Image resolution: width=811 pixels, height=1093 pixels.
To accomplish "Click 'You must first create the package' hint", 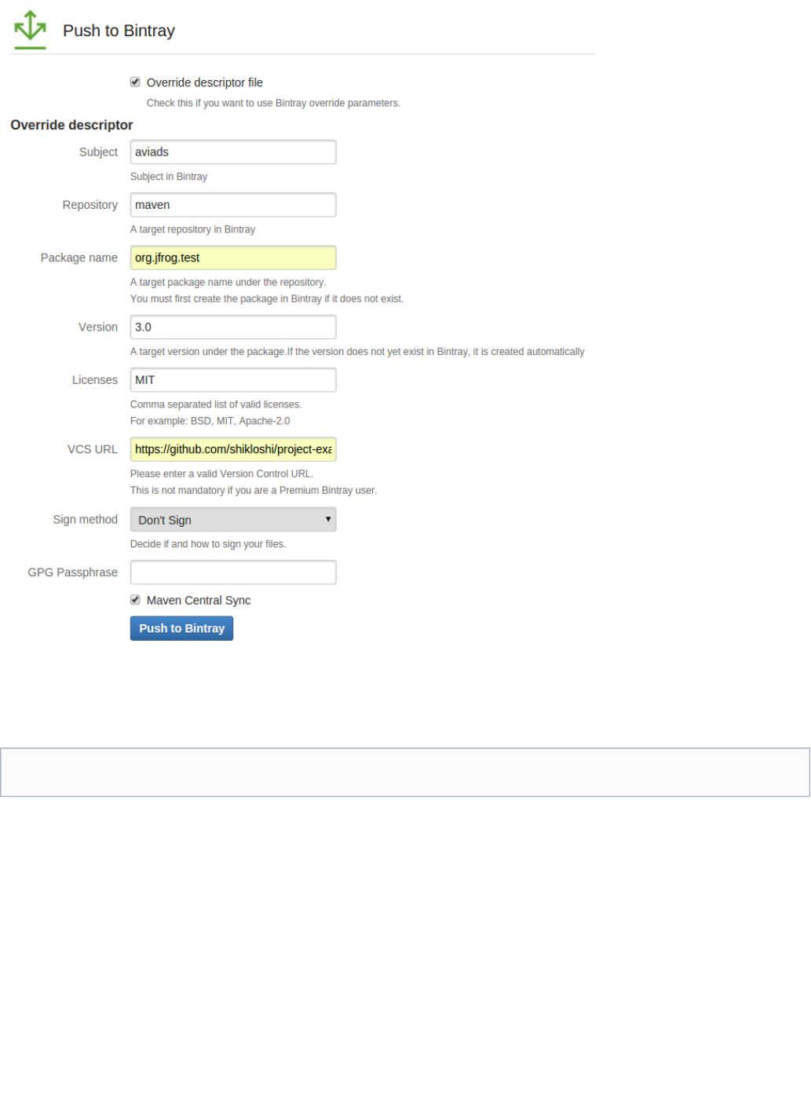I will click(x=267, y=299).
